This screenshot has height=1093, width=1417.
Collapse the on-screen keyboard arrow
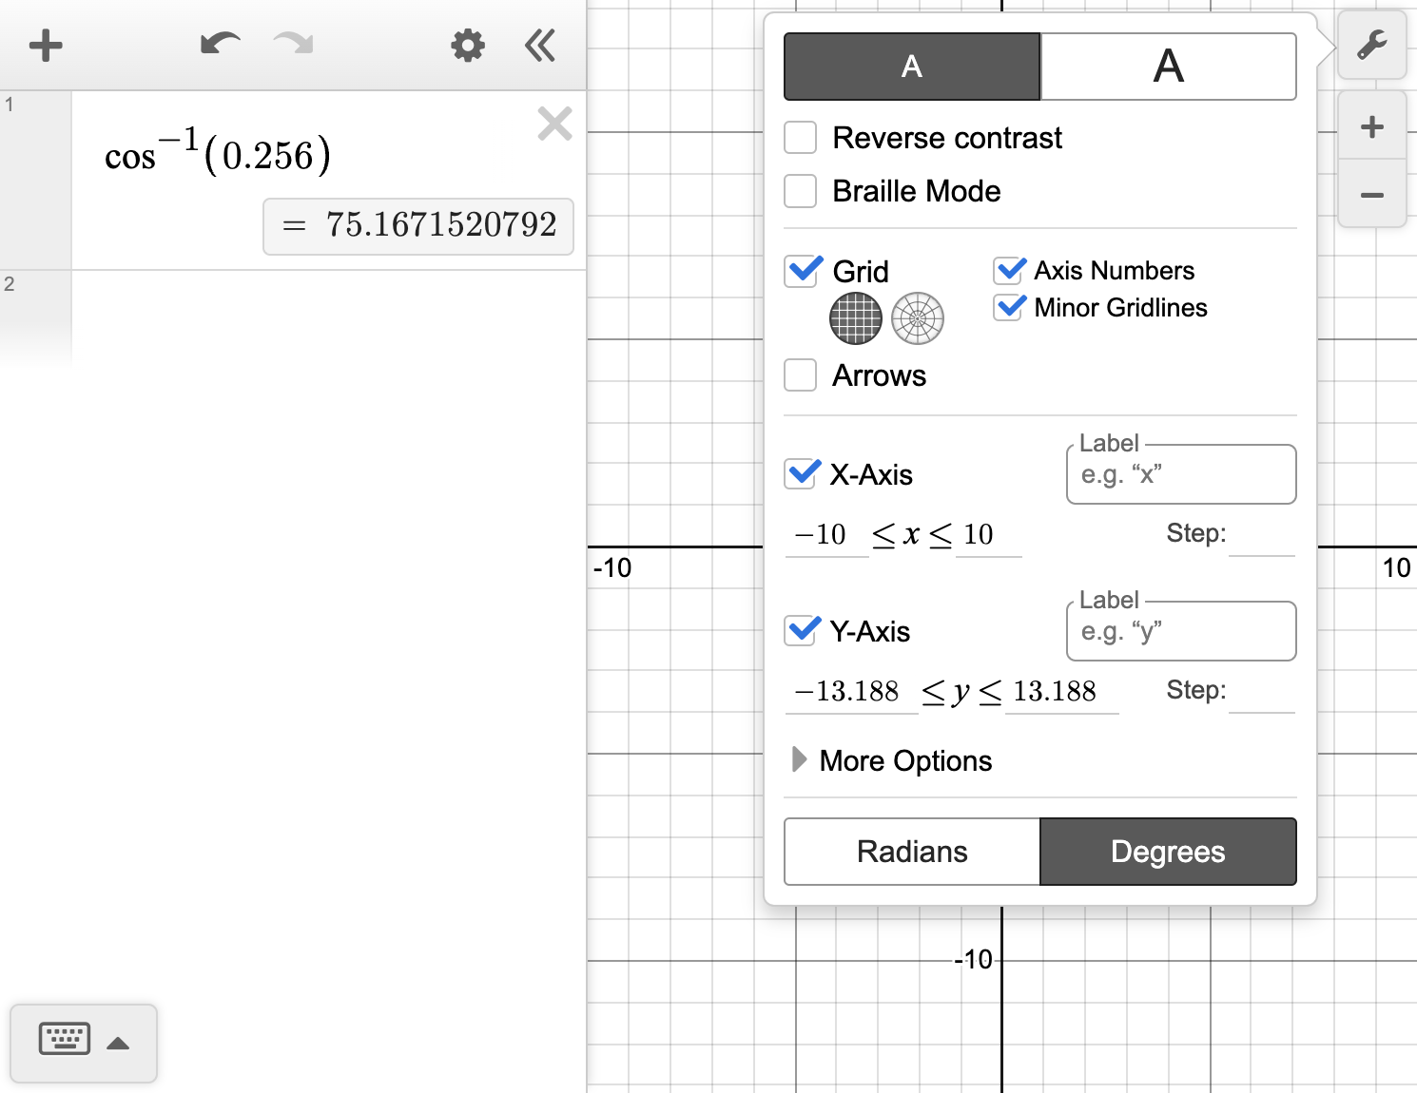click(x=118, y=1043)
